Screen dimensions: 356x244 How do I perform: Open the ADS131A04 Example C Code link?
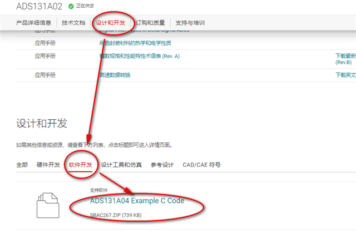pos(137,201)
